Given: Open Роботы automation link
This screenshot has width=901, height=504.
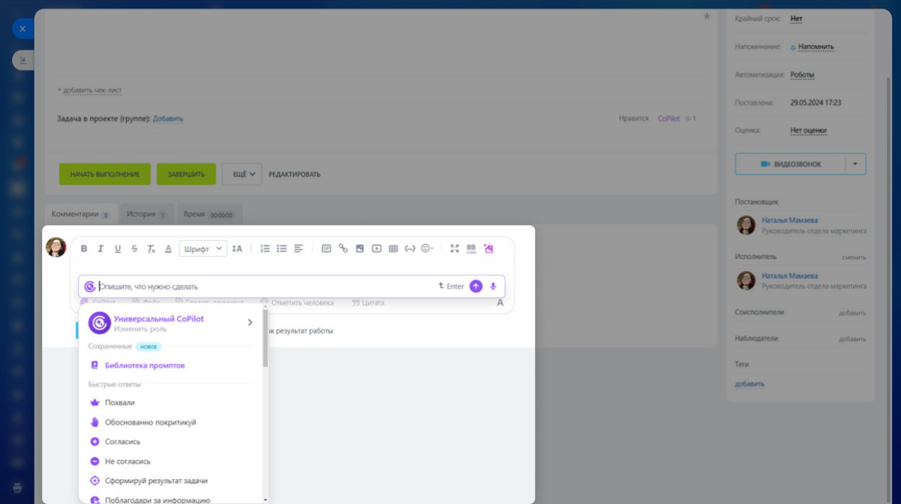Looking at the screenshot, I should point(802,75).
